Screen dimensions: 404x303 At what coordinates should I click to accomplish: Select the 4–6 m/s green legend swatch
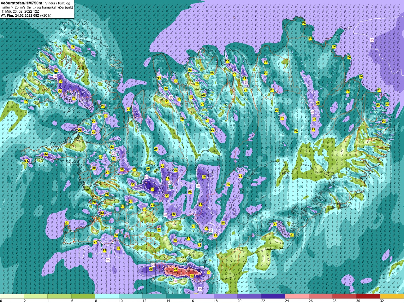click(x=59, y=296)
